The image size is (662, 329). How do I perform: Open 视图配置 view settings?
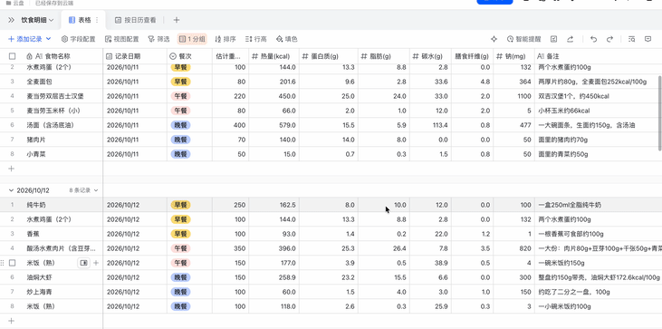(122, 39)
